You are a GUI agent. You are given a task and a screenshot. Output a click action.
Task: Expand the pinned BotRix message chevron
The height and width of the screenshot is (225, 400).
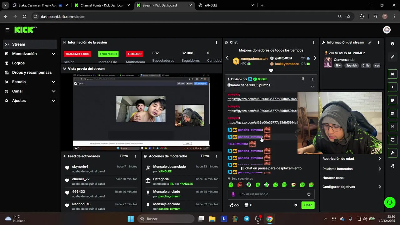click(x=312, y=87)
